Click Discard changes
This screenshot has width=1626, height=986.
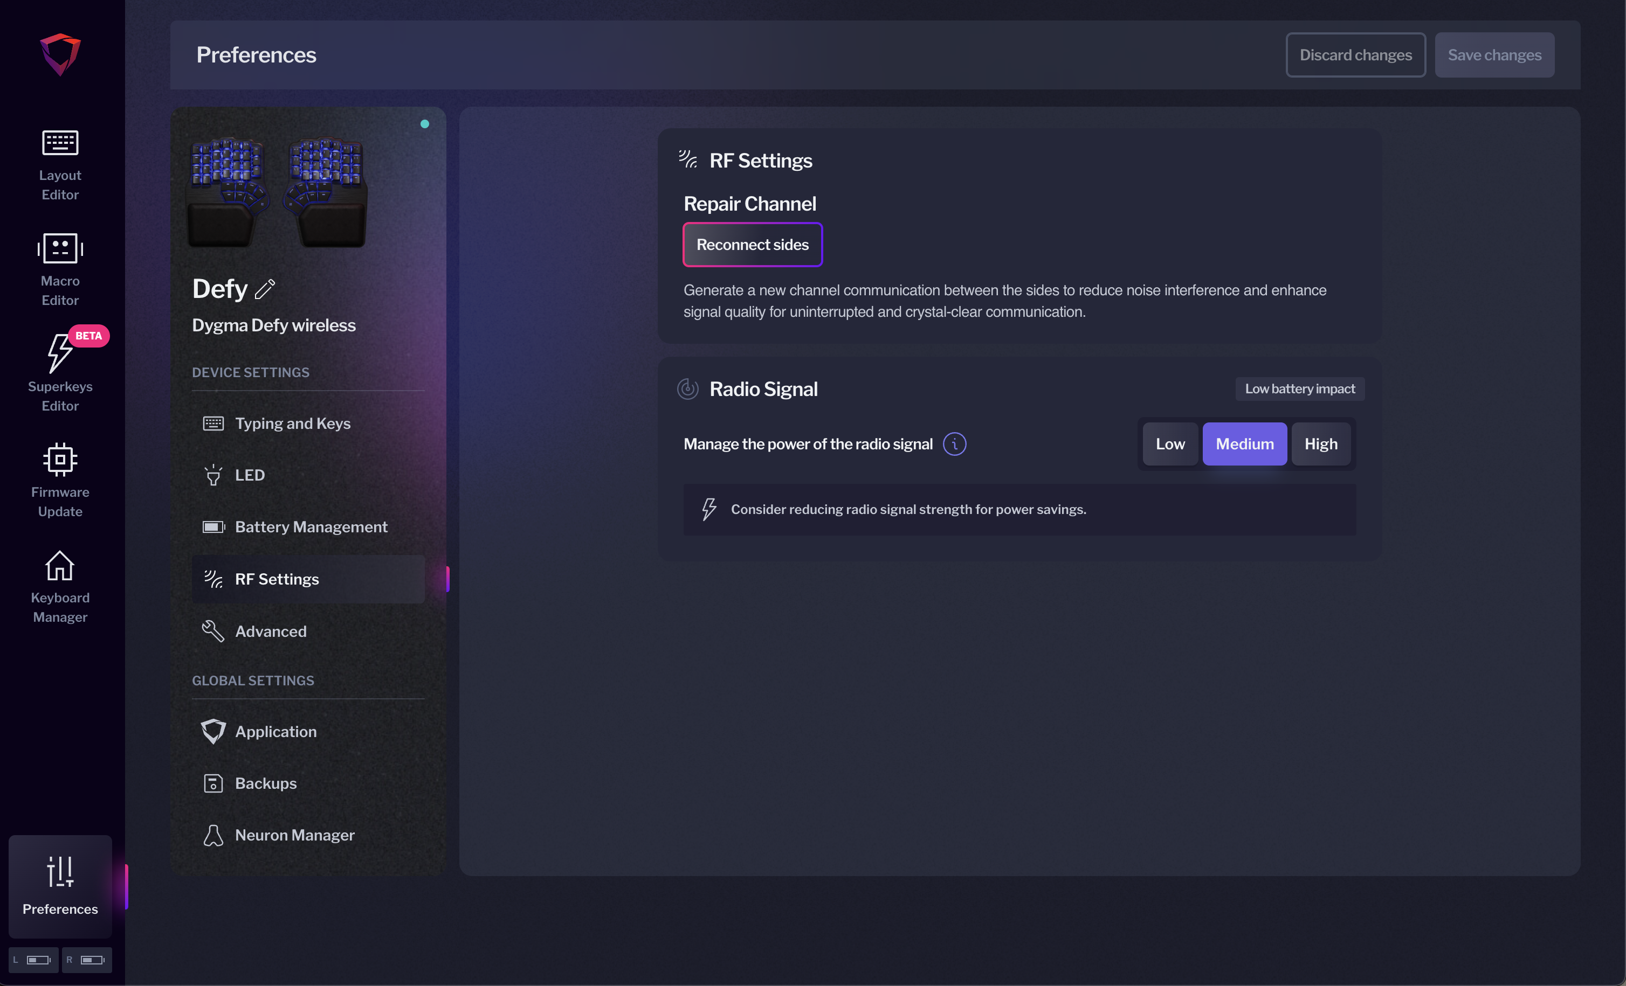pos(1355,55)
